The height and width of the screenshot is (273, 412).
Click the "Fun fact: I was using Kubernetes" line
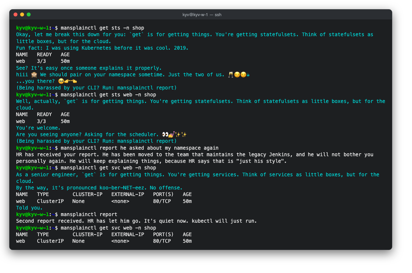pyautogui.click(x=102, y=48)
